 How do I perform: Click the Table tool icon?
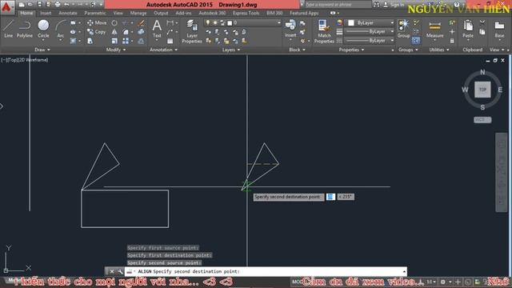click(170, 41)
